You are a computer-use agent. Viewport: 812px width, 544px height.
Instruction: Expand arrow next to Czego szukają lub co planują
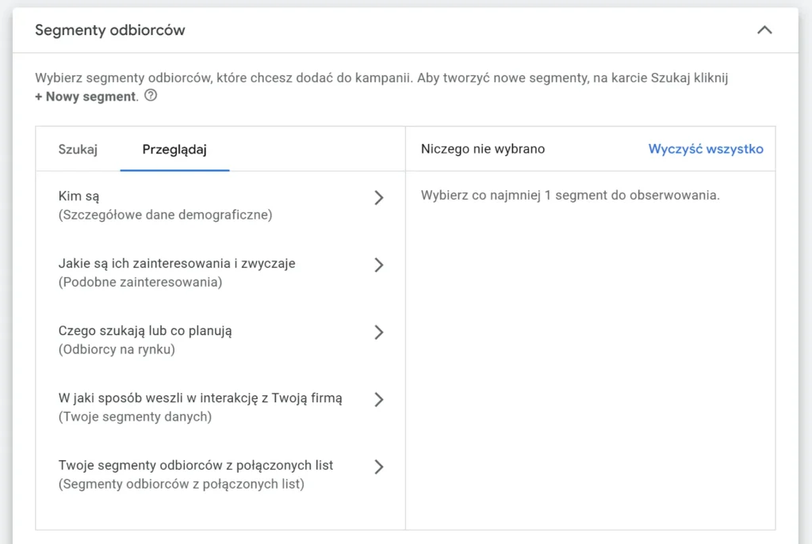click(x=378, y=332)
